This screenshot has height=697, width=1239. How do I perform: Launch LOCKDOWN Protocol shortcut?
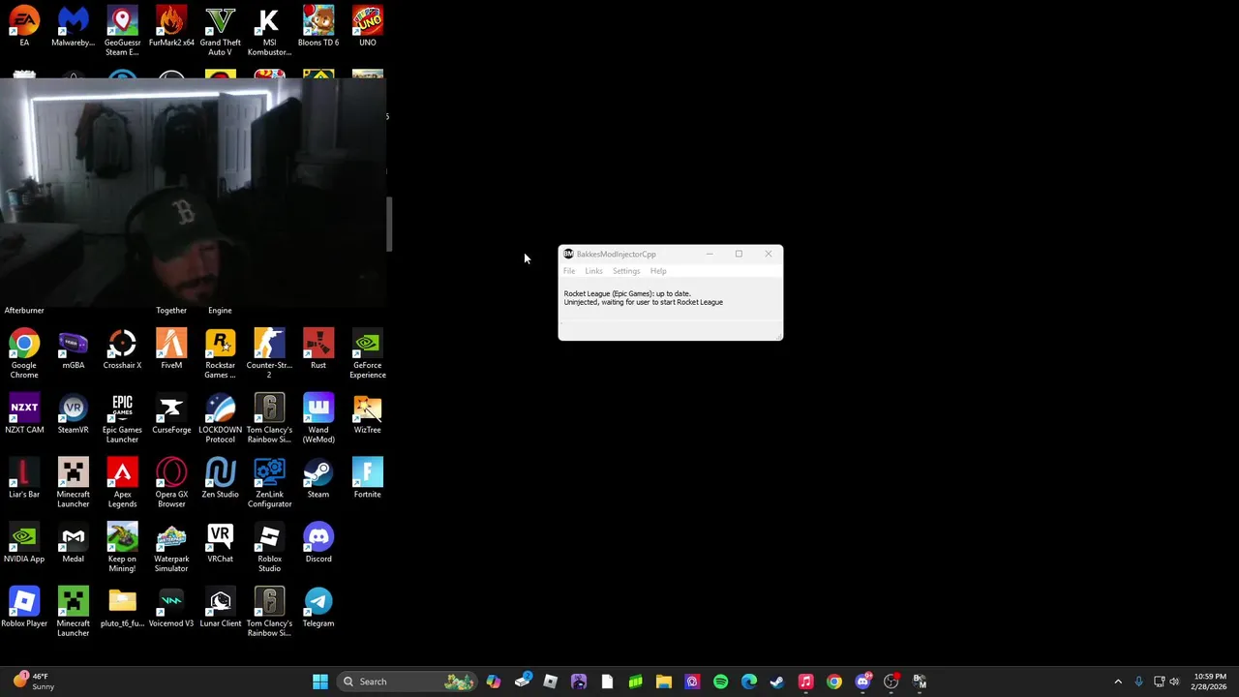(x=221, y=418)
